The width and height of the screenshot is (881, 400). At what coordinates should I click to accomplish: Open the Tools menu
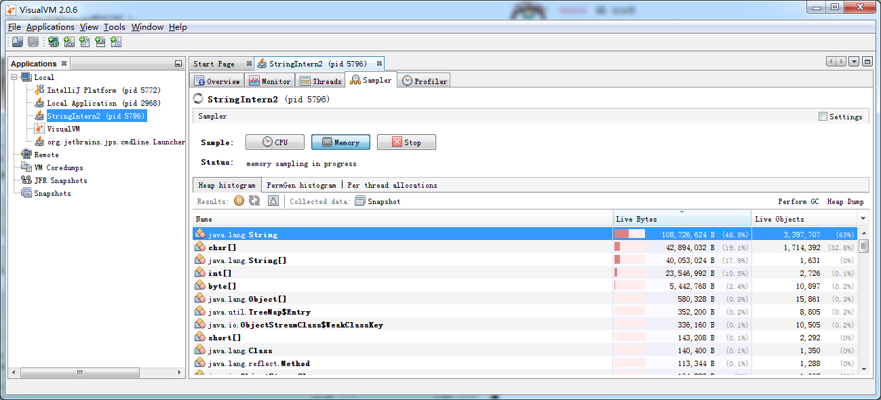click(x=115, y=27)
